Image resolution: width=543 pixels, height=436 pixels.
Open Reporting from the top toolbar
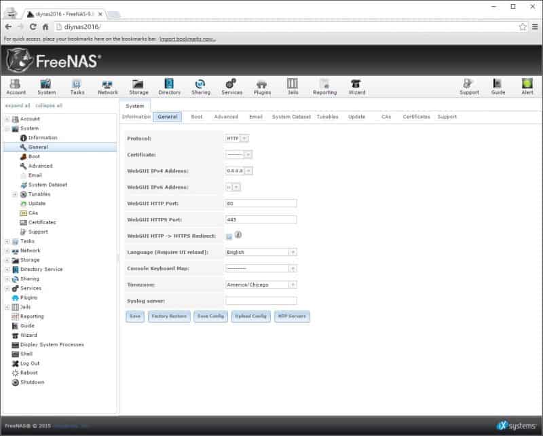(324, 87)
